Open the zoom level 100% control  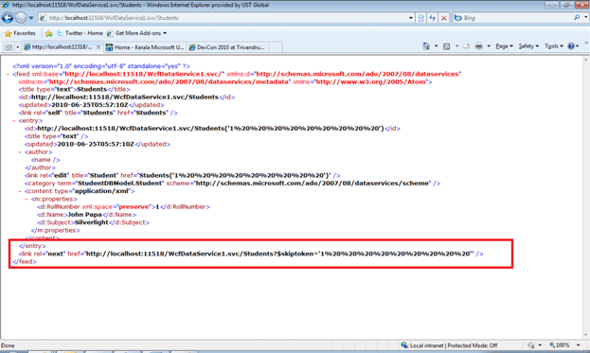pyautogui.click(x=560, y=345)
